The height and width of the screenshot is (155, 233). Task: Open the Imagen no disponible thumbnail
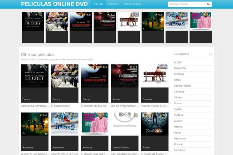[125, 132]
